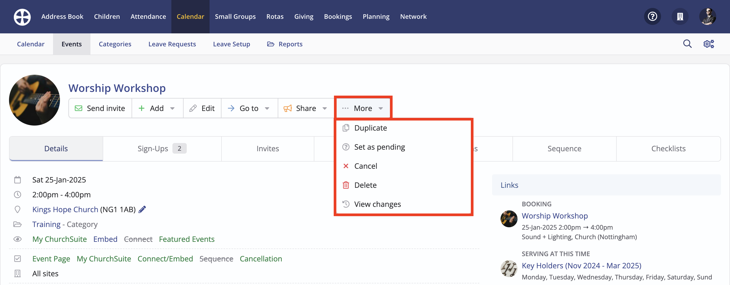This screenshot has height=285, width=730.
Task: Choose Cancel from More menu
Action: tap(403, 166)
